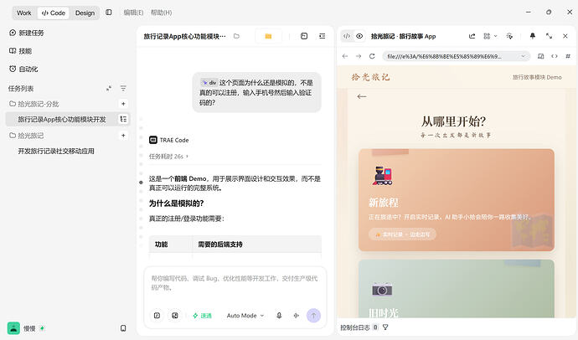
Task: Open the 帮助(H) menu
Action: pyautogui.click(x=161, y=13)
